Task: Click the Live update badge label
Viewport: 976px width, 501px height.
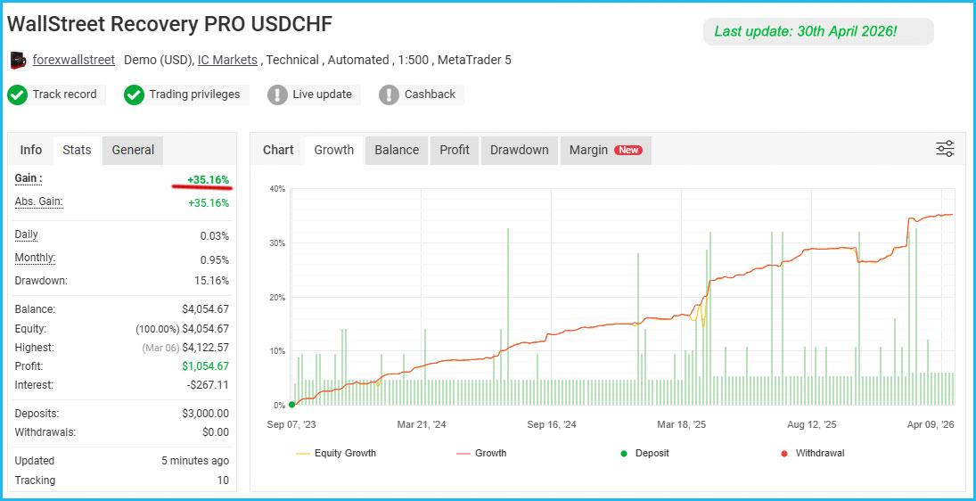Action: [323, 94]
